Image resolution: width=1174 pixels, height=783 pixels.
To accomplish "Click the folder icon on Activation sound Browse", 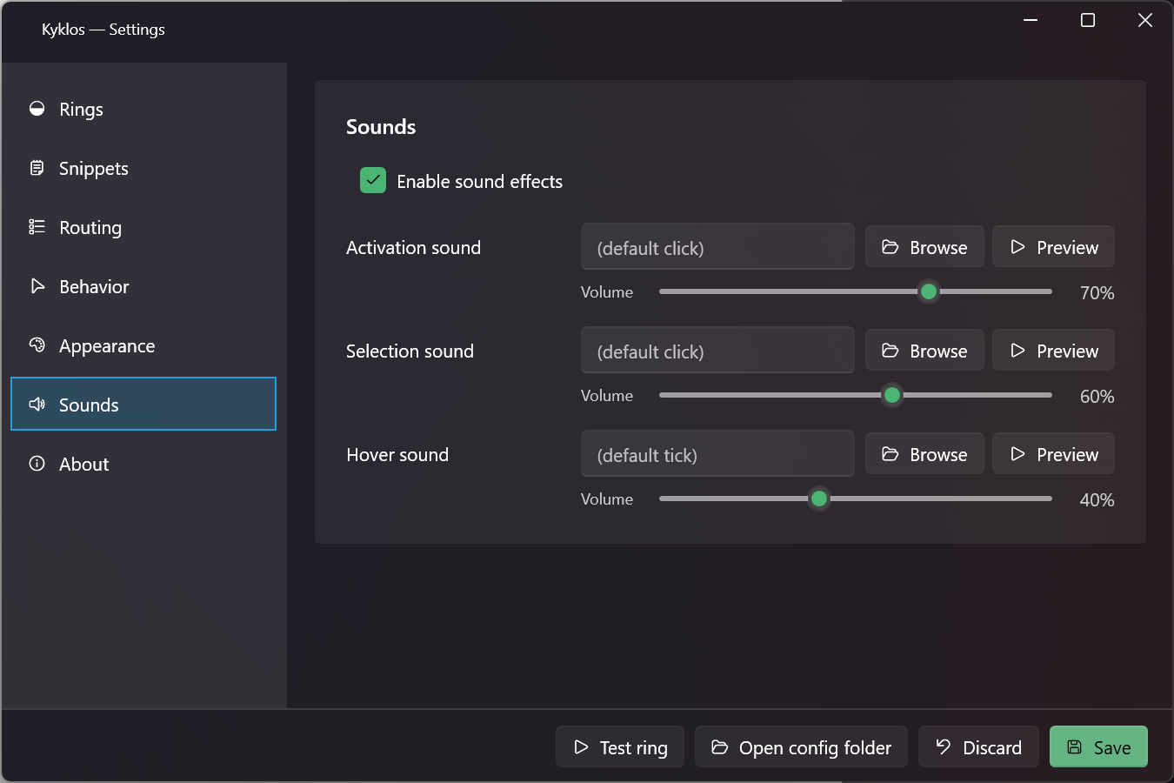I will click(890, 247).
